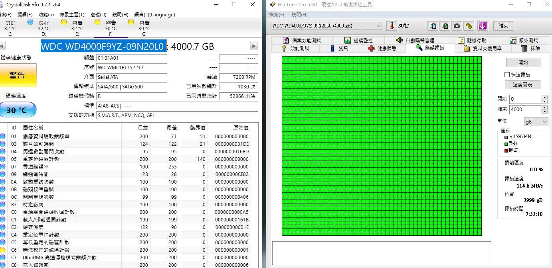
Task: Click the thermometer icon in HD Tune toolbar
Action: coord(392,26)
